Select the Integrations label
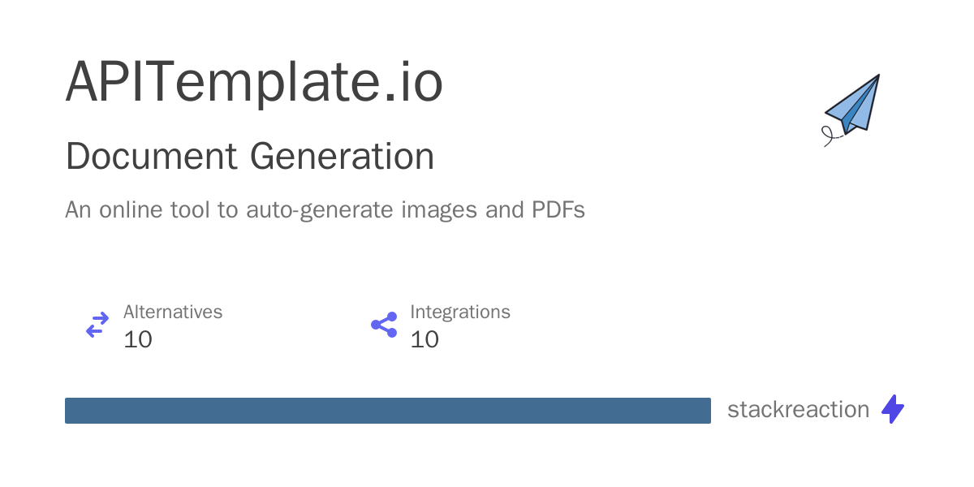The height and width of the screenshot is (487, 974). point(460,312)
